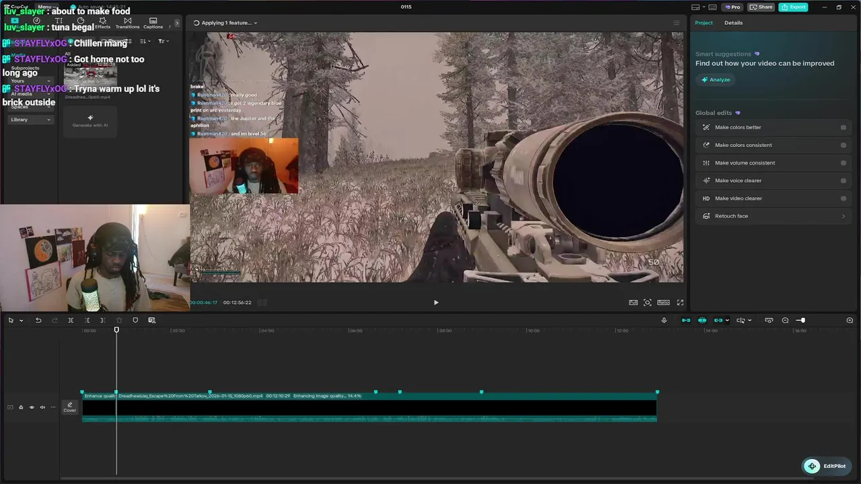The image size is (861, 484).
Task: Click the timeline ruler at 04:00
Action: pos(267,331)
